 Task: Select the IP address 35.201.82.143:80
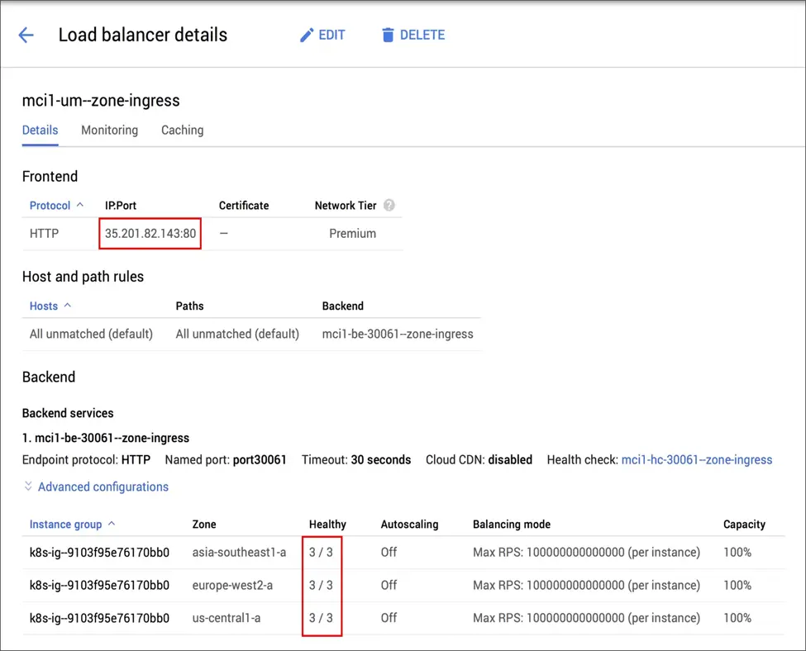point(150,234)
